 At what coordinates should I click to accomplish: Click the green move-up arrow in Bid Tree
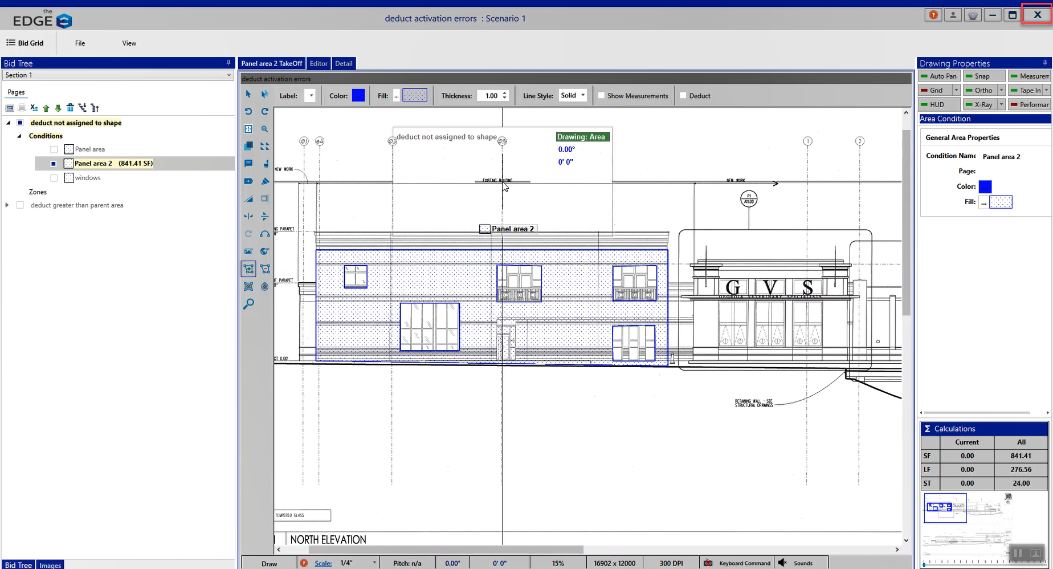pos(46,108)
